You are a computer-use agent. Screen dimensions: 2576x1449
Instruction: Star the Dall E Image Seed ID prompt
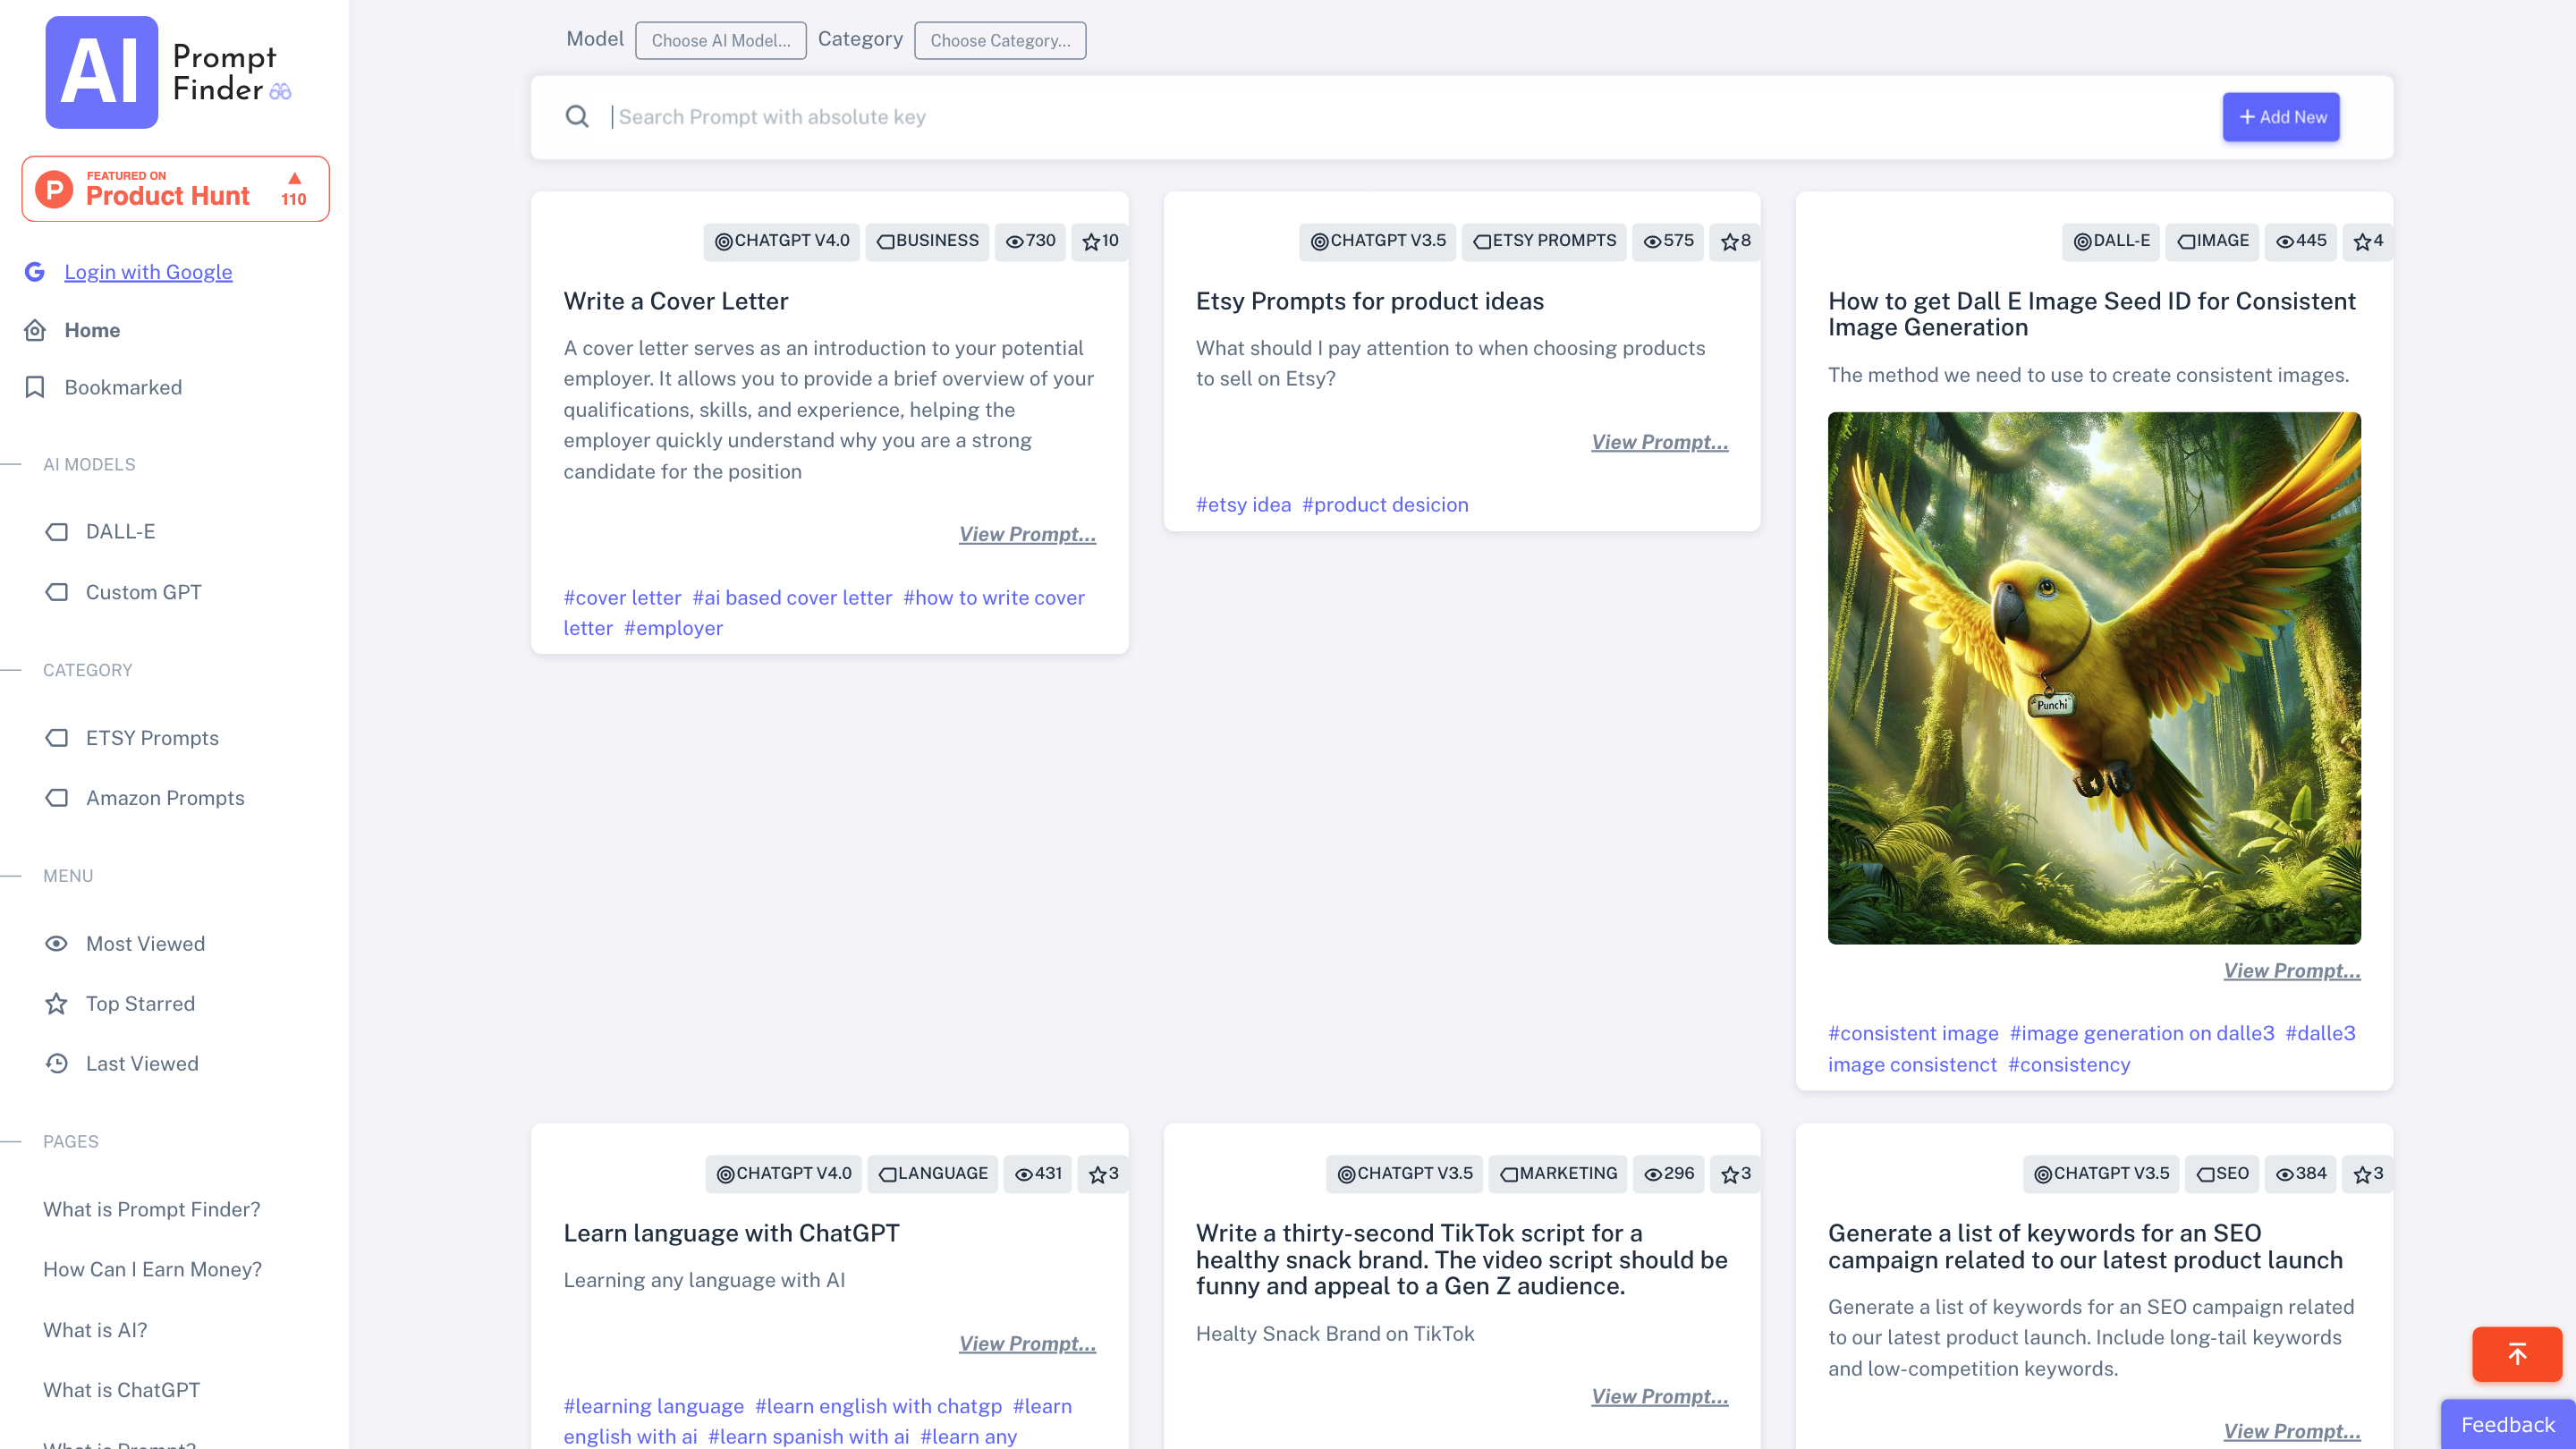tap(2367, 241)
